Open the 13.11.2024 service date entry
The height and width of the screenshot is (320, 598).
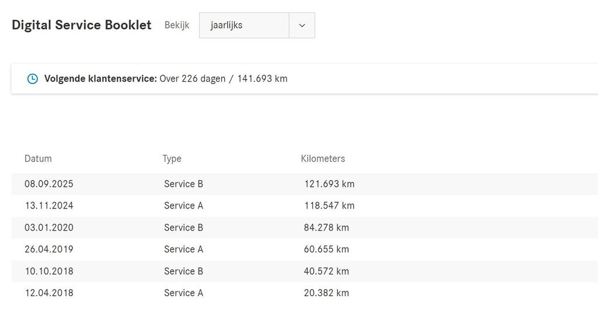coord(49,206)
